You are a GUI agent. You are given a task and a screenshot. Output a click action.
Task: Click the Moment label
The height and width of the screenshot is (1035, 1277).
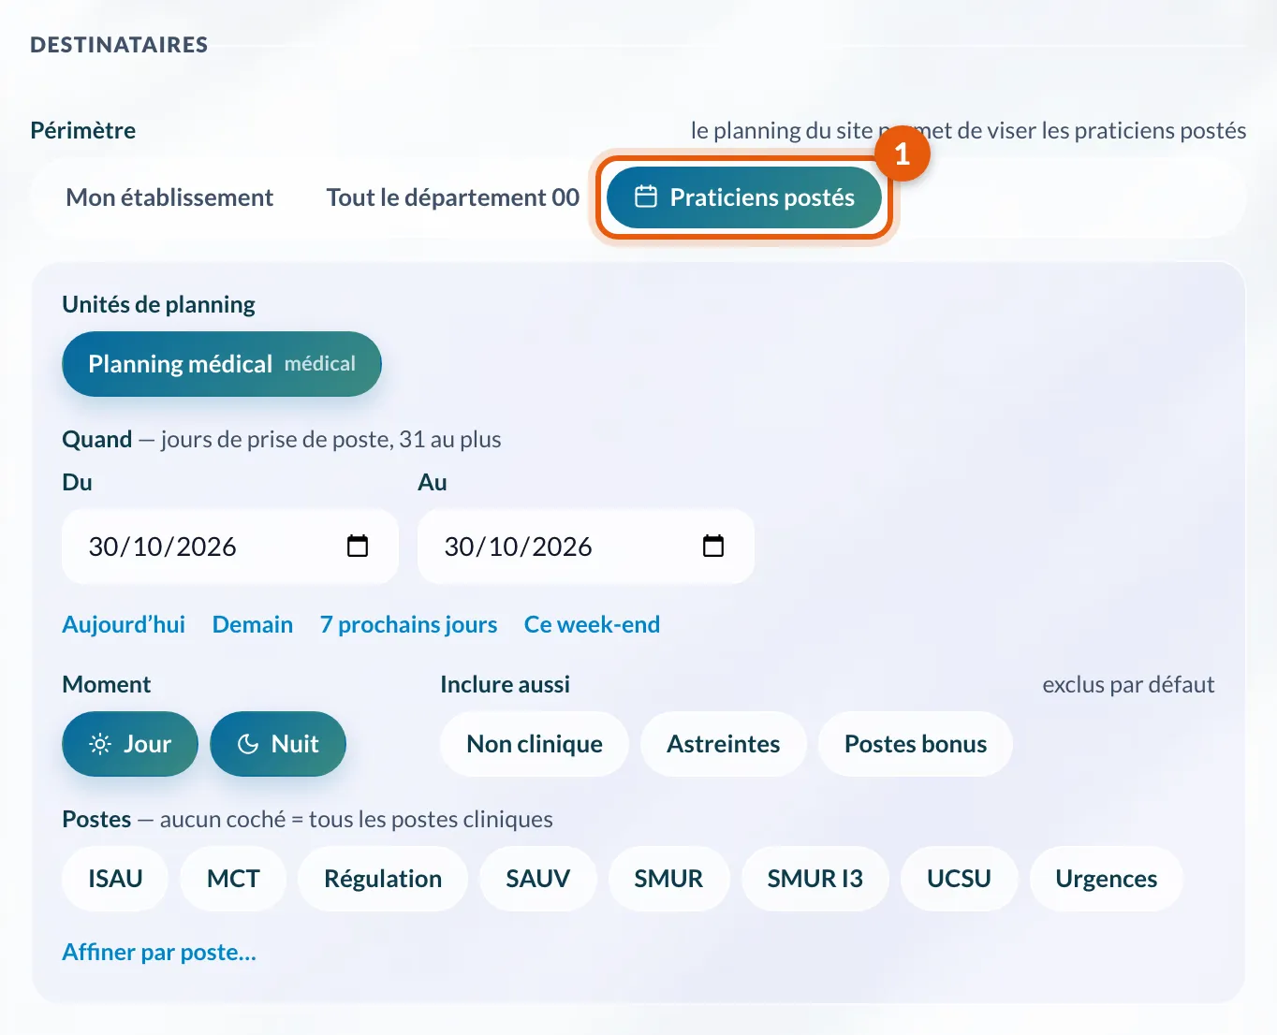pos(107,684)
